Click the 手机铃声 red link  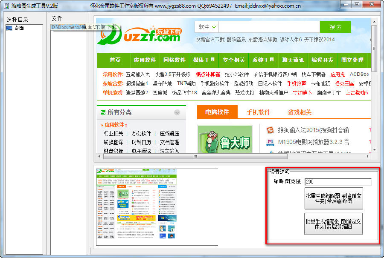(x=297, y=84)
